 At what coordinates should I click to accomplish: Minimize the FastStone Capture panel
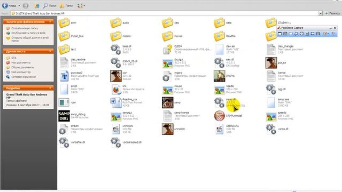[x=330, y=28]
